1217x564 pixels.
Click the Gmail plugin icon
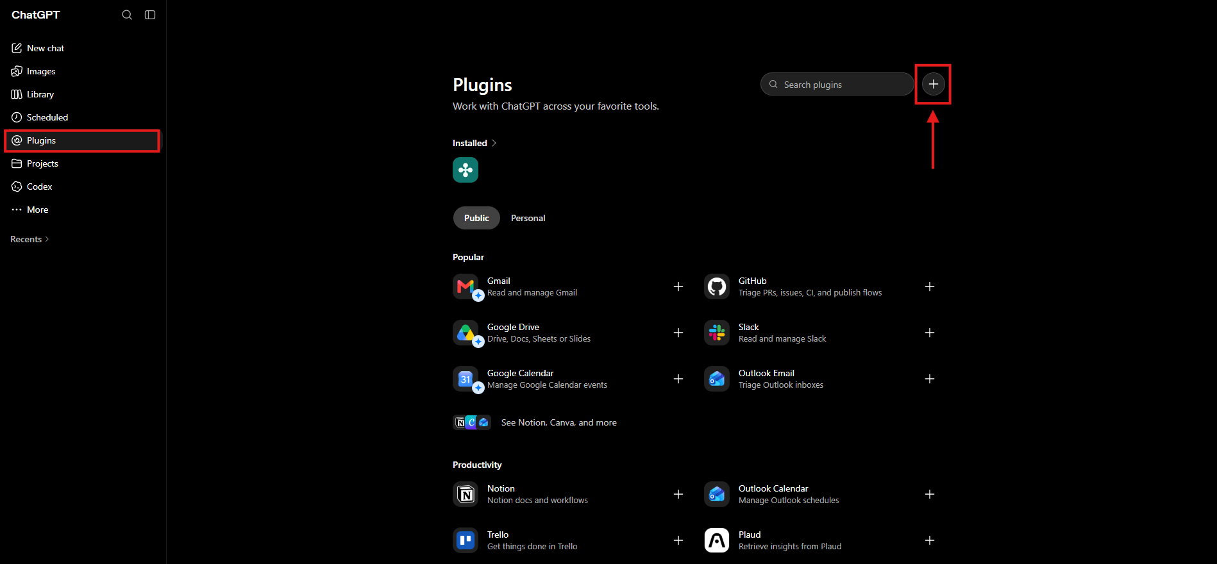pos(466,286)
